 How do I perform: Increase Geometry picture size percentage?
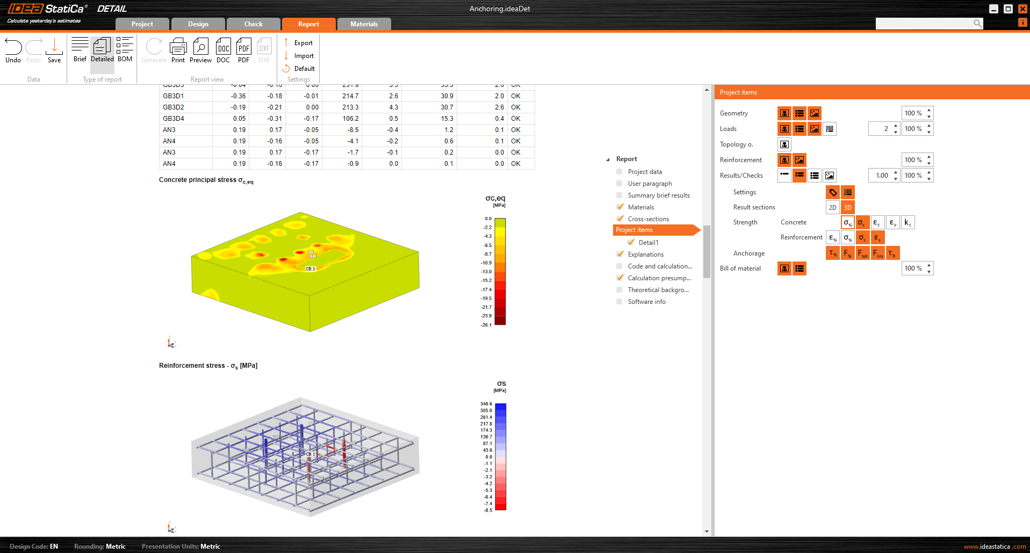pyautogui.click(x=929, y=110)
